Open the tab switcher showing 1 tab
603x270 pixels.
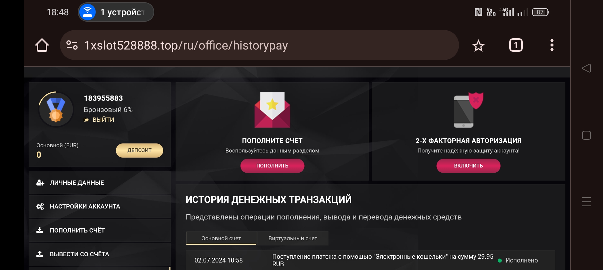coord(516,45)
